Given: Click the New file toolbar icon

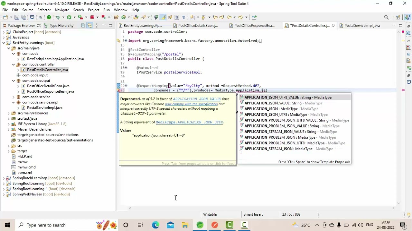Looking at the screenshot, I should [x=5, y=17].
